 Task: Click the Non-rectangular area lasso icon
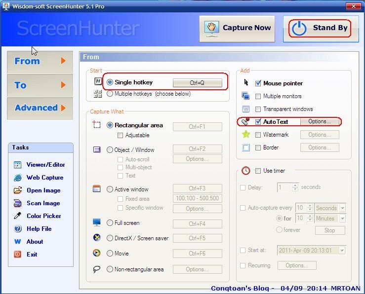(x=97, y=269)
